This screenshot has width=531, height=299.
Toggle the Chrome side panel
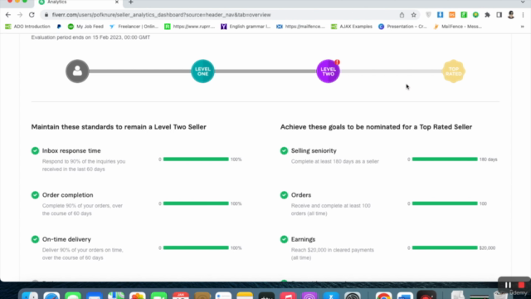pyautogui.click(x=499, y=15)
